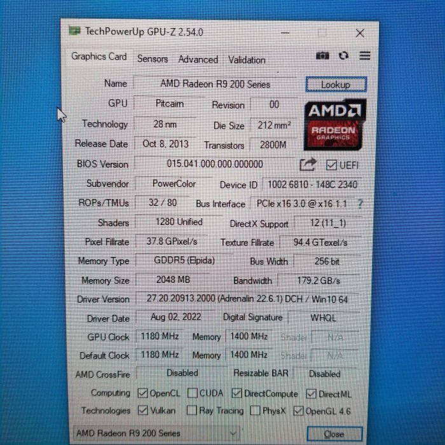Click the Default Clock value 1180 MHz
Image resolution: width=445 pixels, height=445 pixels.
point(160,355)
